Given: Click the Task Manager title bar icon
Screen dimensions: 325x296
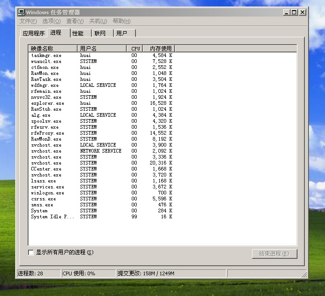Looking at the screenshot, I should pos(22,12).
